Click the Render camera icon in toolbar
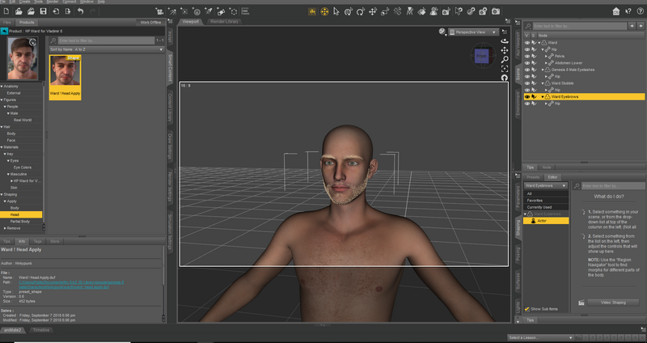The height and width of the screenshot is (343, 647). tap(496, 11)
